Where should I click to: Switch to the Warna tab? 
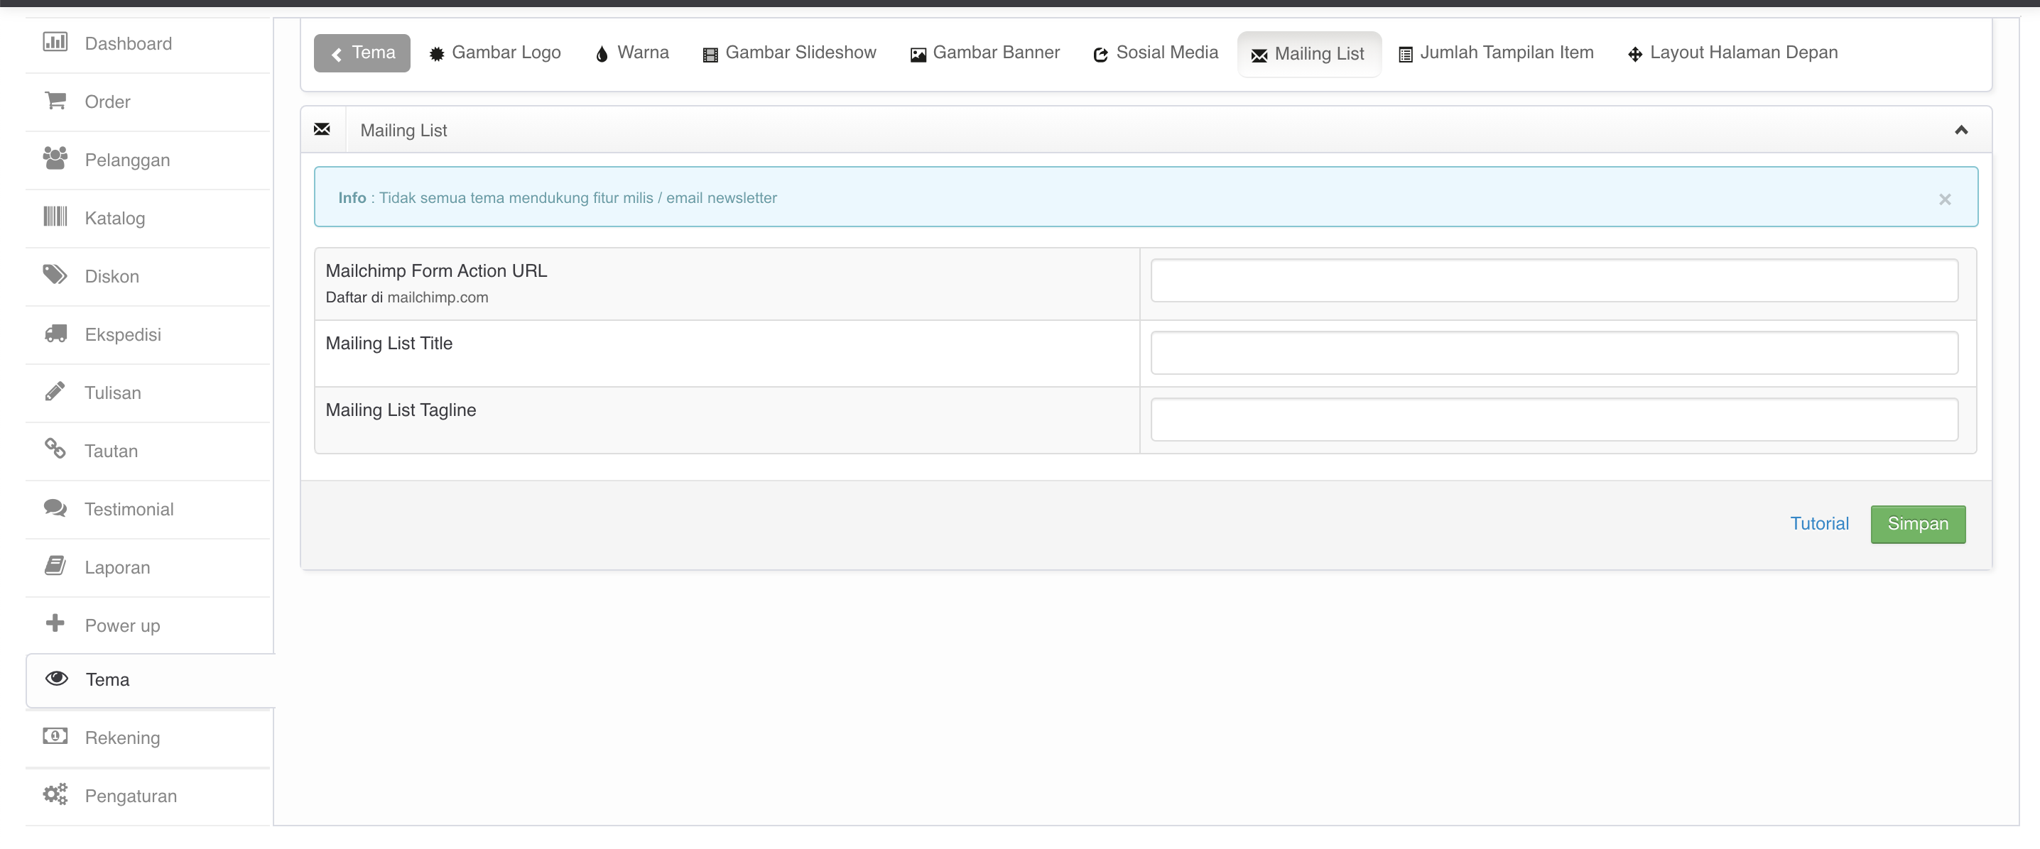[632, 53]
